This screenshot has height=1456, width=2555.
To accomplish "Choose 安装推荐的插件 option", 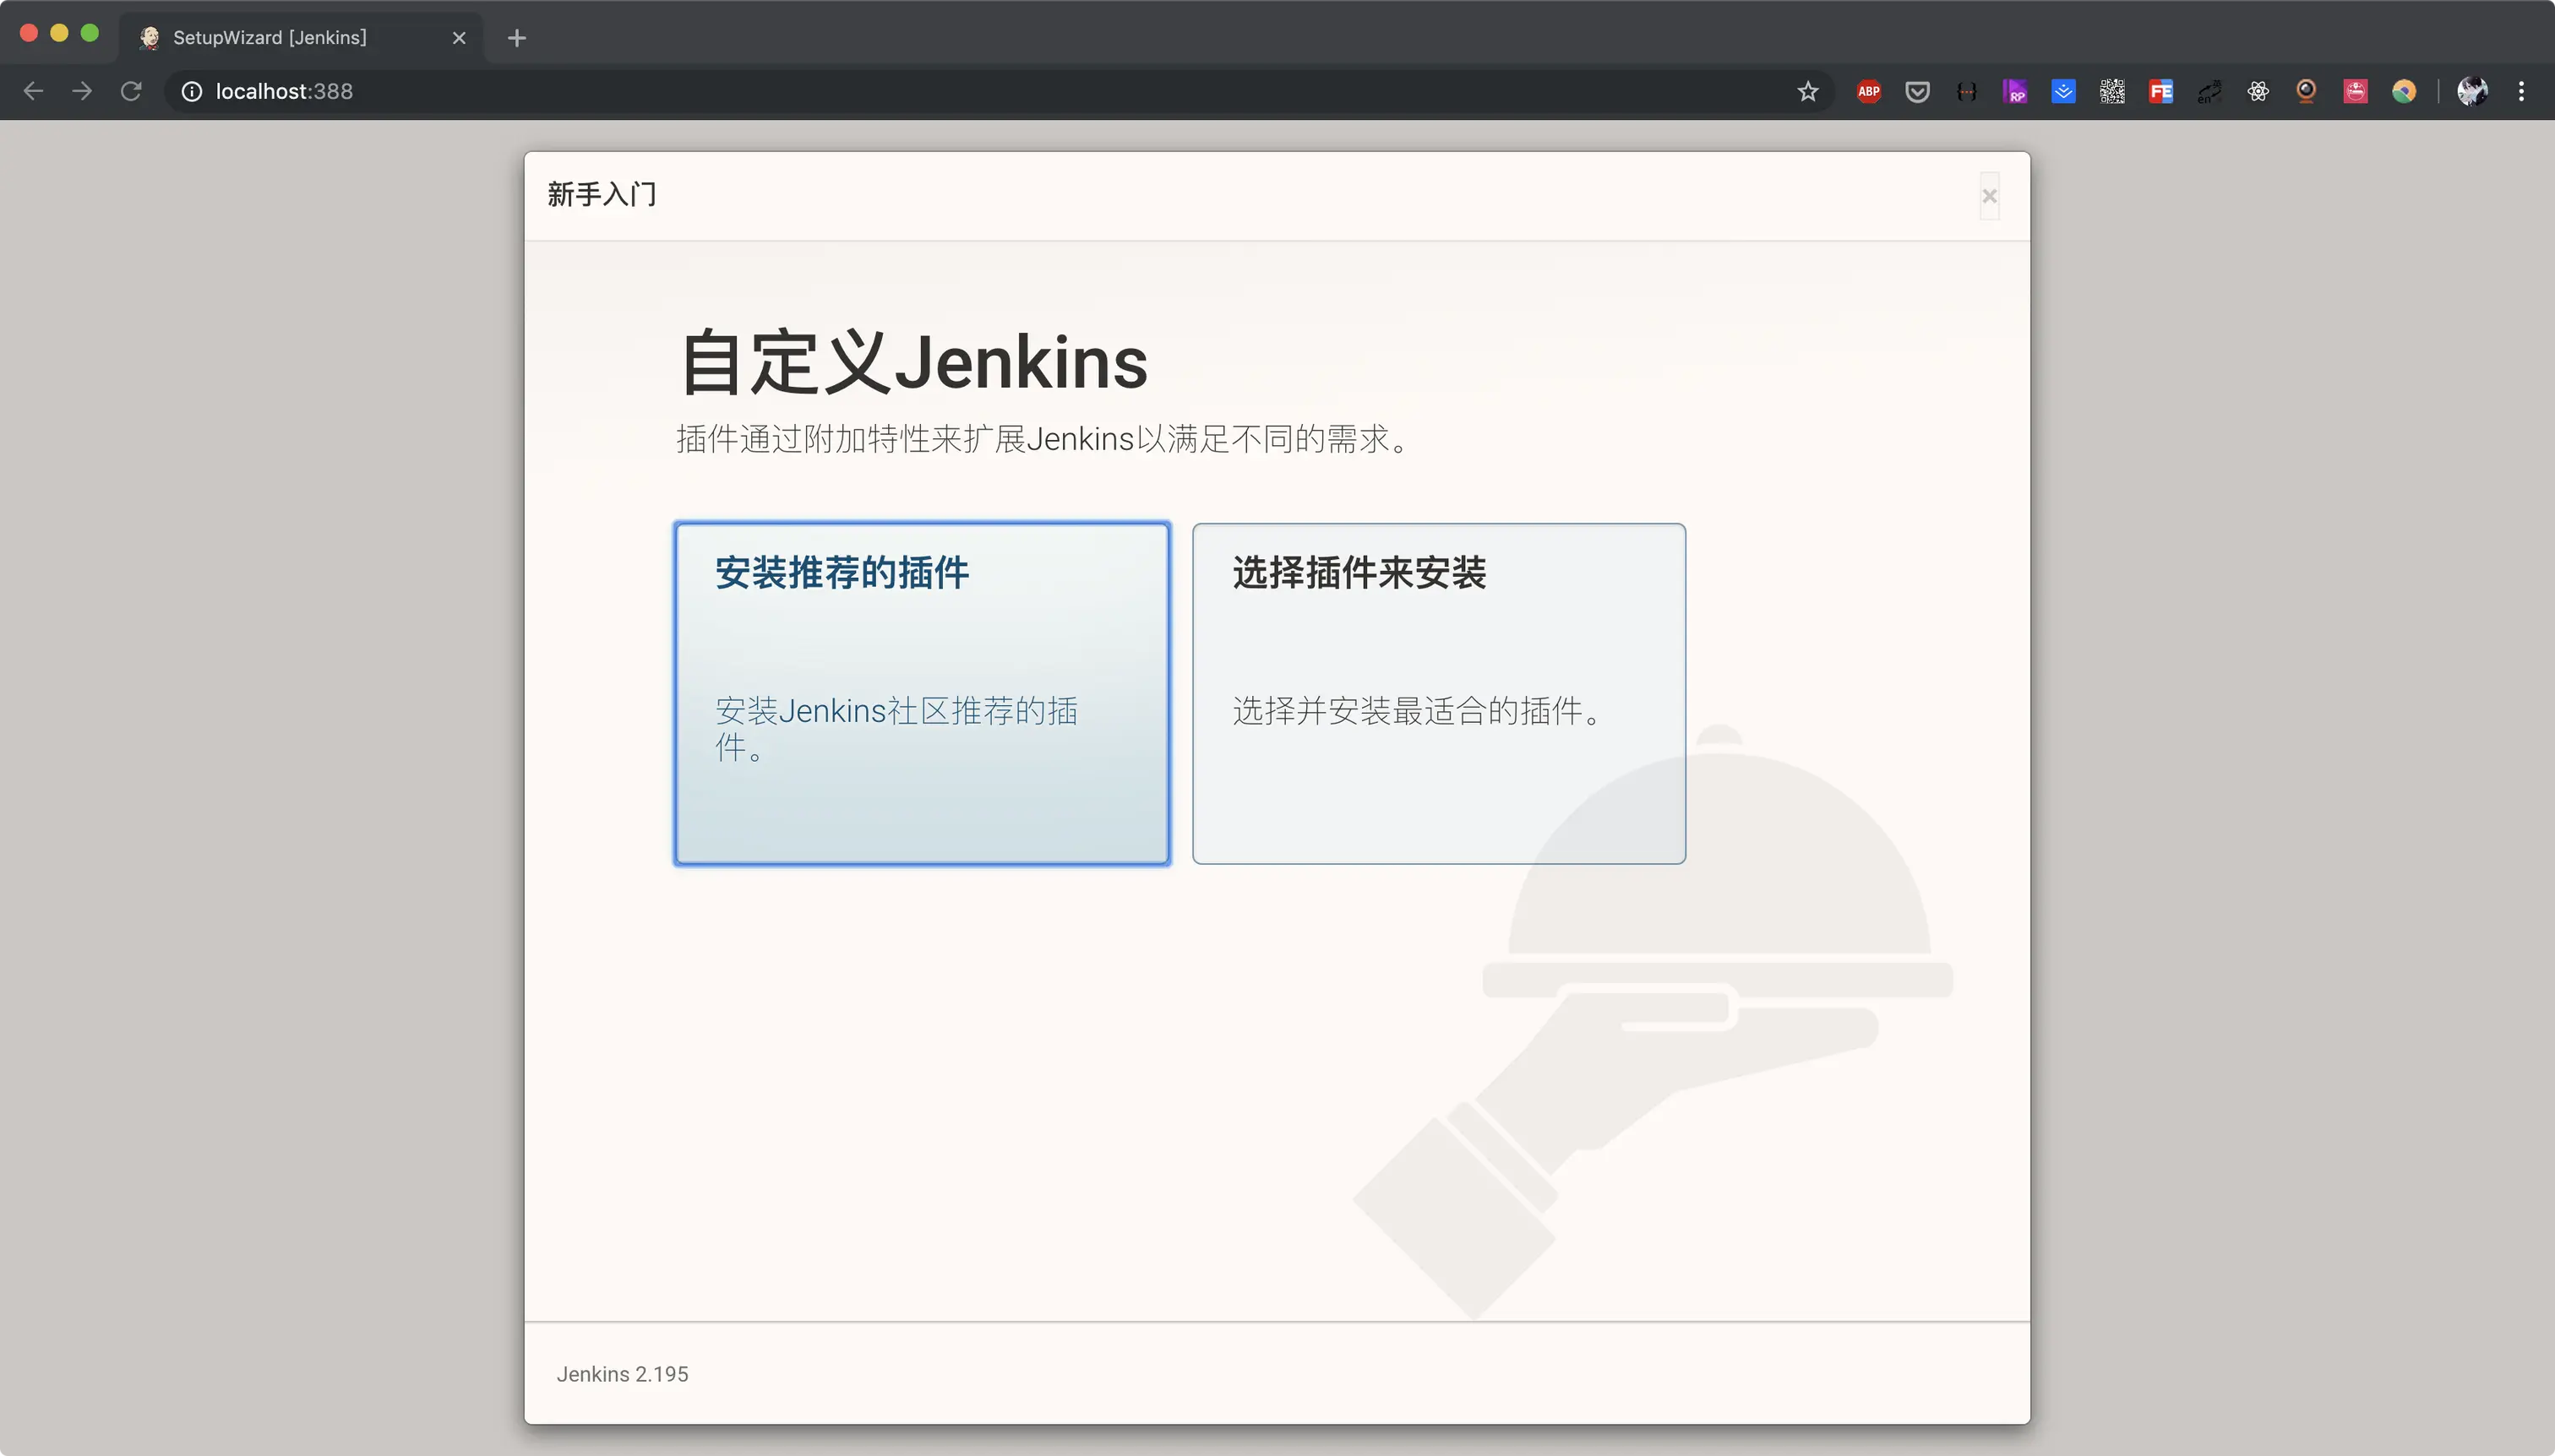I will pos(921,693).
